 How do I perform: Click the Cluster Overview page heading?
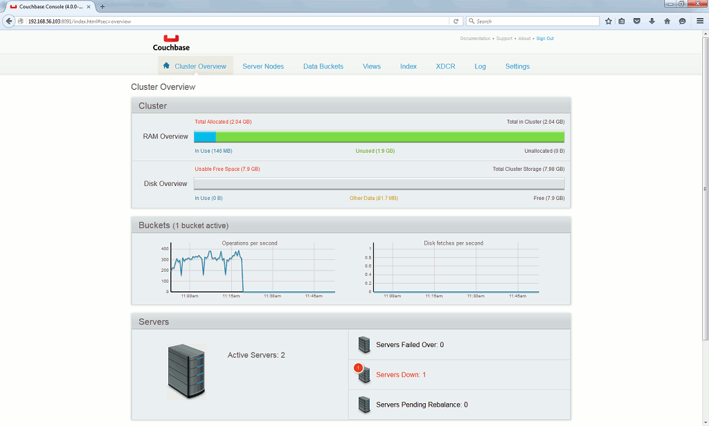coord(163,86)
